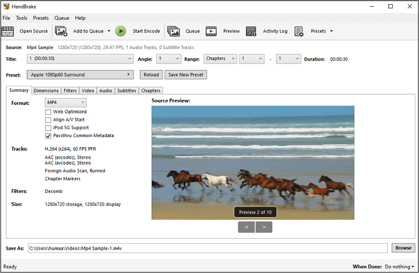Screen dimensions: 419x273
Task: Expand the Format MP4 dropdown
Action: 66,103
